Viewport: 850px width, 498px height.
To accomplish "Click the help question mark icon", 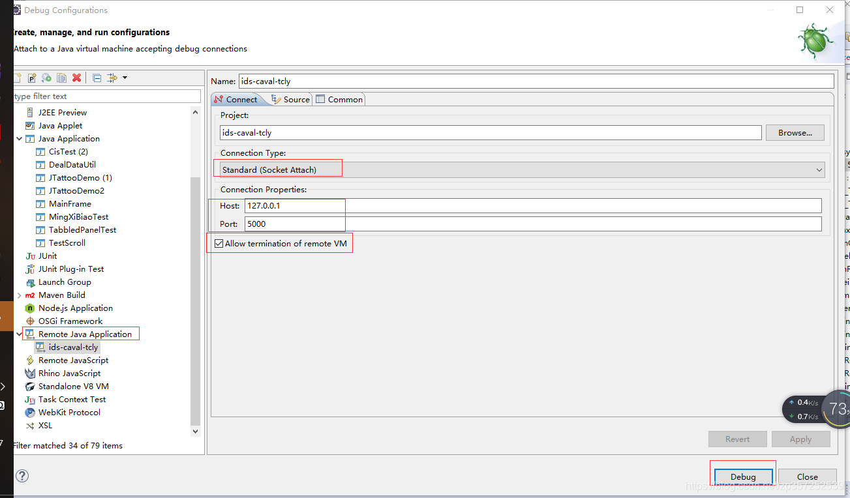I will pos(22,476).
